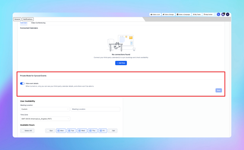Click Add New to connect a calendar
Image resolution: width=244 pixels, height=150 pixels.
coord(121,63)
